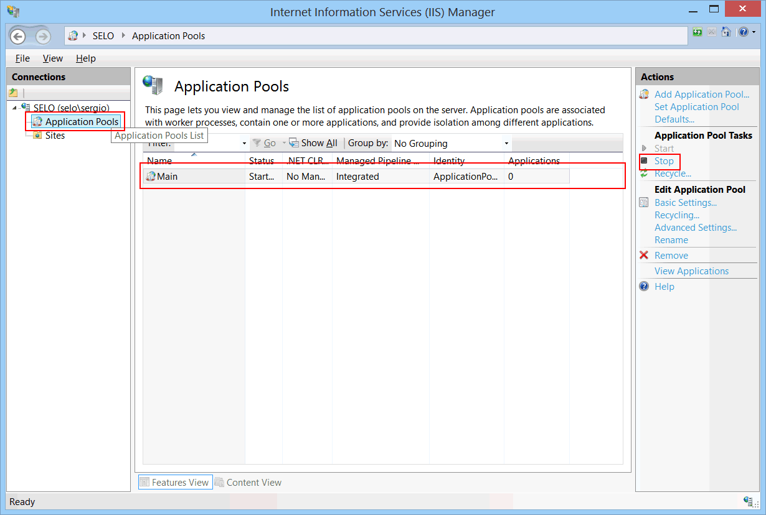Click the Rename action link

[x=671, y=240]
